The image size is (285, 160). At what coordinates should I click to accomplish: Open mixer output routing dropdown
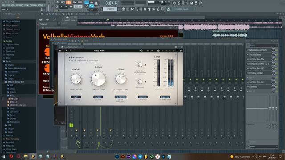263,147
